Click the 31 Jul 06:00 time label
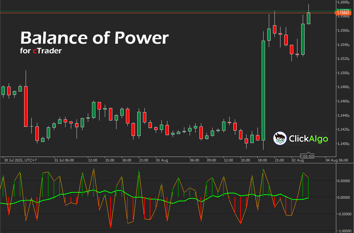This screenshot has width=354, height=233. pos(64,160)
